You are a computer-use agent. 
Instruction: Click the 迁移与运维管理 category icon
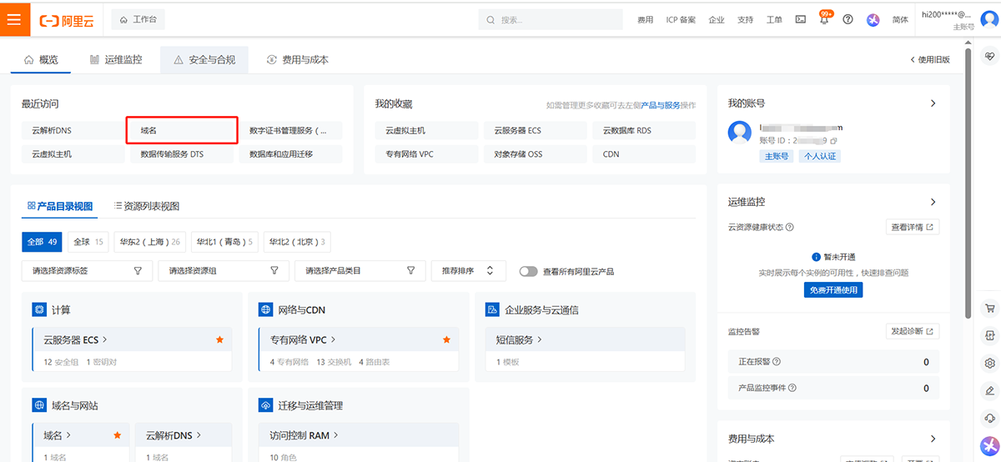[x=265, y=405]
